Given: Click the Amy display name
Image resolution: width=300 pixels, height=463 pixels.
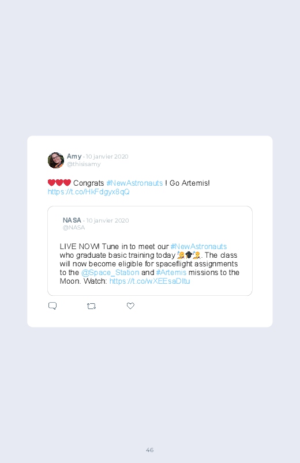Looking at the screenshot, I should pos(74,156).
